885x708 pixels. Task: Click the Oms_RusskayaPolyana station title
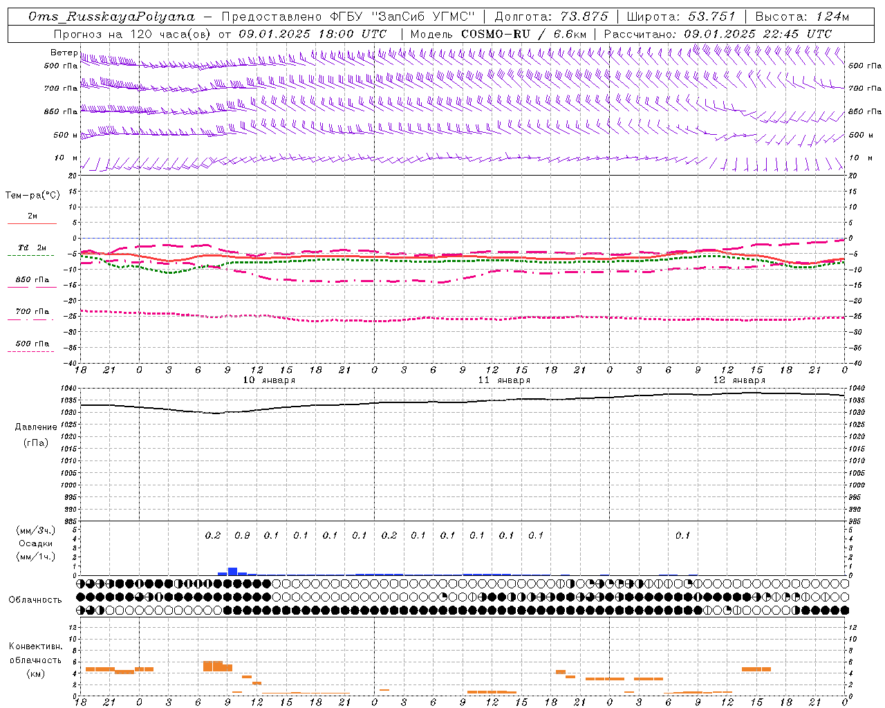112,17
